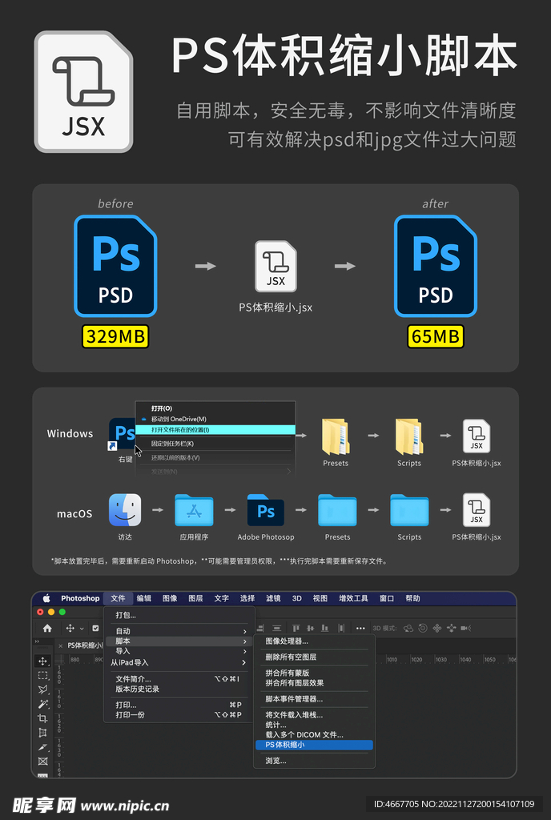Screen dimensions: 551x820
Task: Click the JSX file icon in the macOS row
Action: (x=477, y=510)
